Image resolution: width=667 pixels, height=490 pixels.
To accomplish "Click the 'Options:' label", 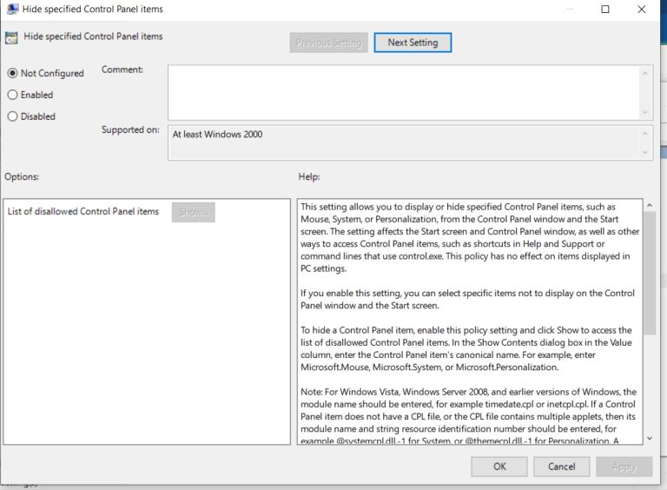I will [x=22, y=176].
